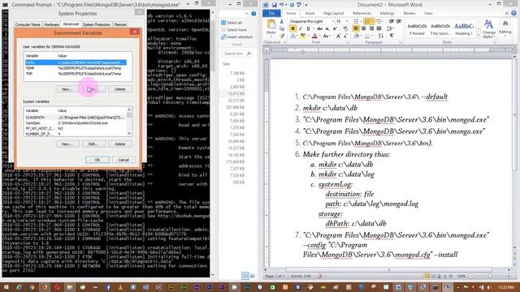Toggle Bold formatting in Word
520x292 pixels.
pos(292,29)
